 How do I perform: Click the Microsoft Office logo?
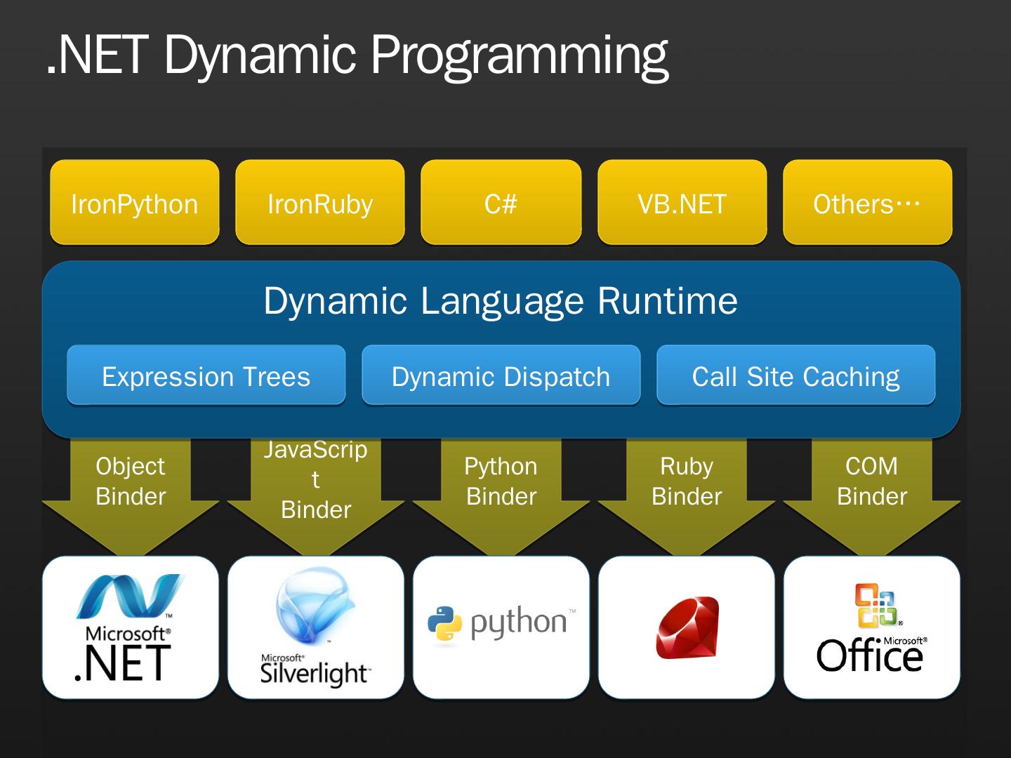pos(871,627)
